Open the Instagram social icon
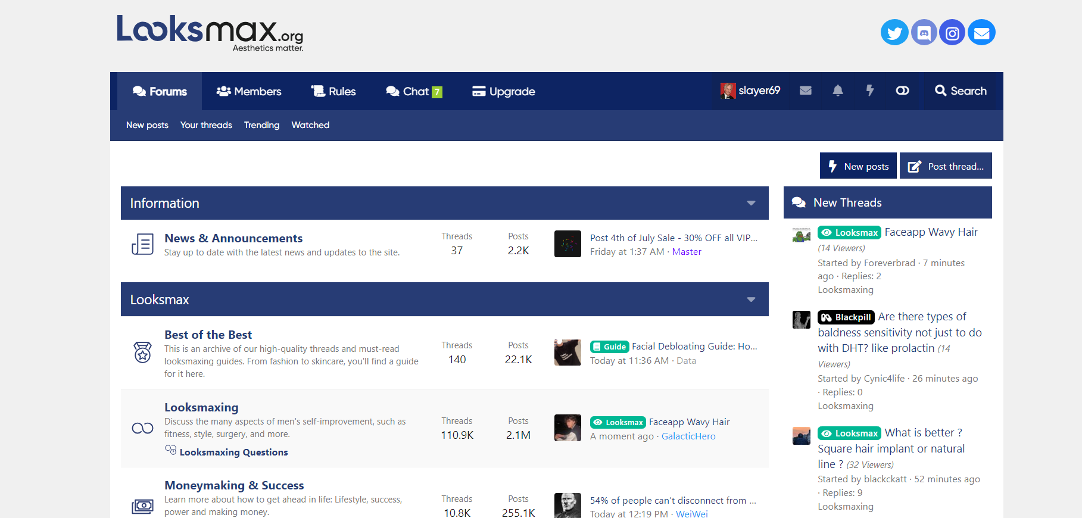 tap(952, 32)
